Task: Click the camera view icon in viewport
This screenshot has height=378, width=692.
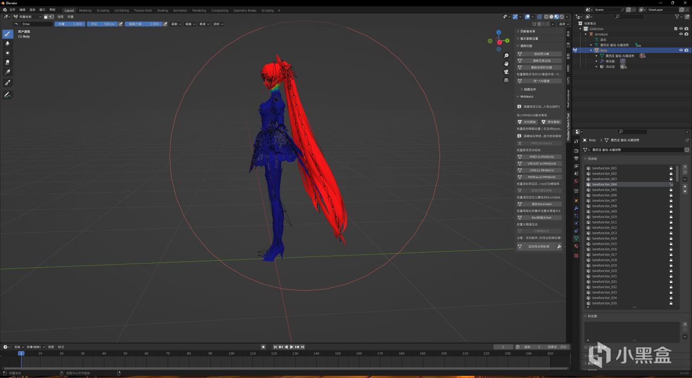Action: pos(506,72)
